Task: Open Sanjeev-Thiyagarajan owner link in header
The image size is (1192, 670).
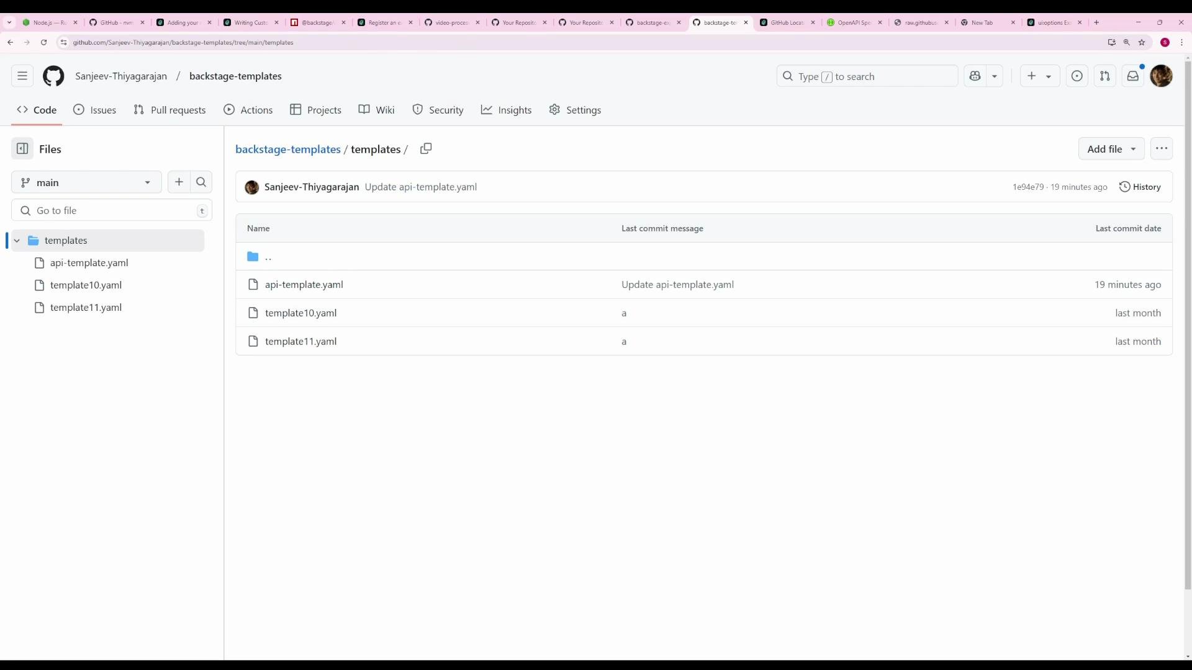Action: coord(121,76)
